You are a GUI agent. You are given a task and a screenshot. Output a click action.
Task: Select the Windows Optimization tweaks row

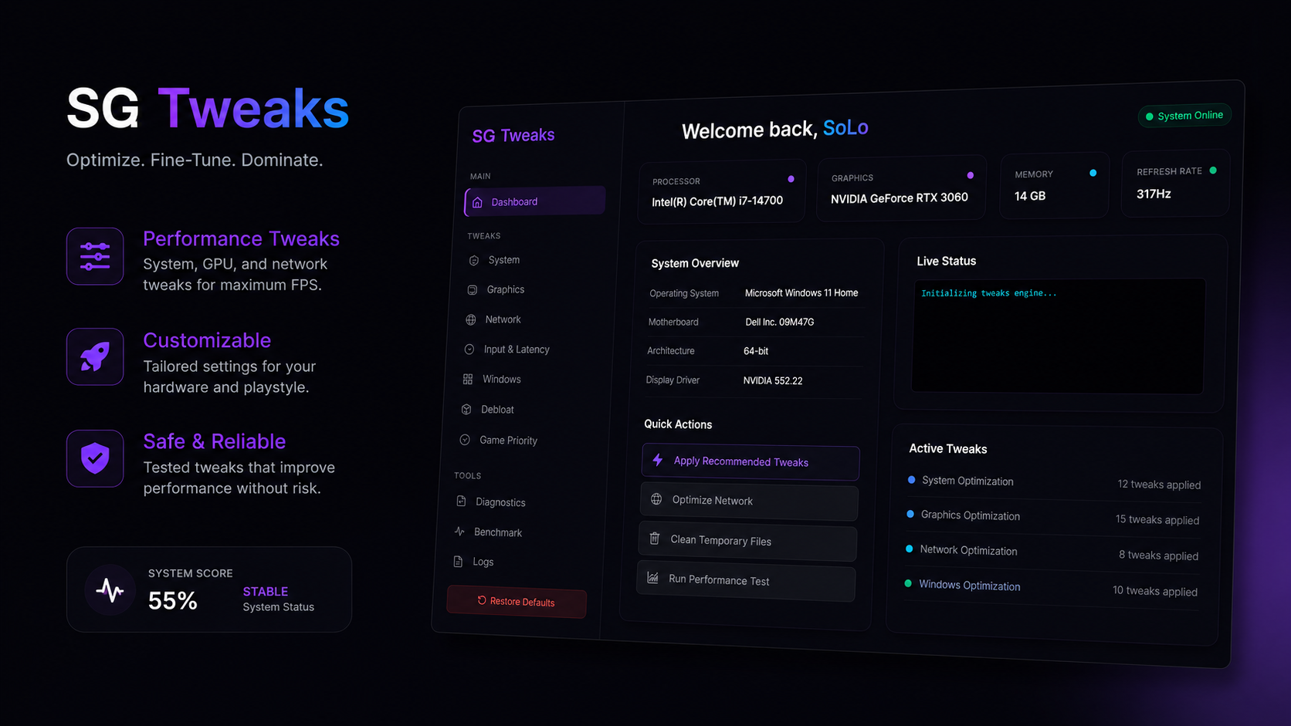pos(1052,589)
